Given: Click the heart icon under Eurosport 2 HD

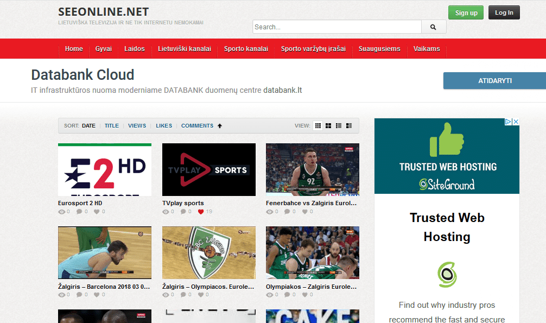Looking at the screenshot, I should click(97, 212).
